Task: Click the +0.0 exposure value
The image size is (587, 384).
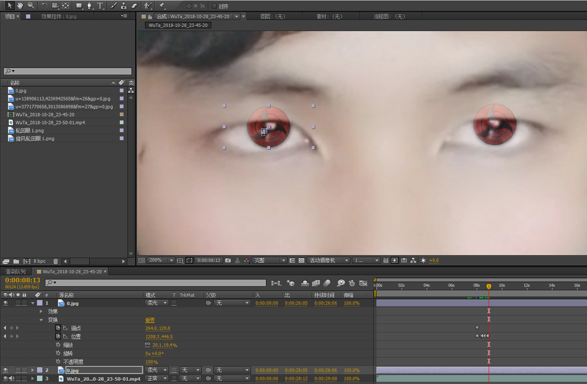Action: [x=434, y=260]
